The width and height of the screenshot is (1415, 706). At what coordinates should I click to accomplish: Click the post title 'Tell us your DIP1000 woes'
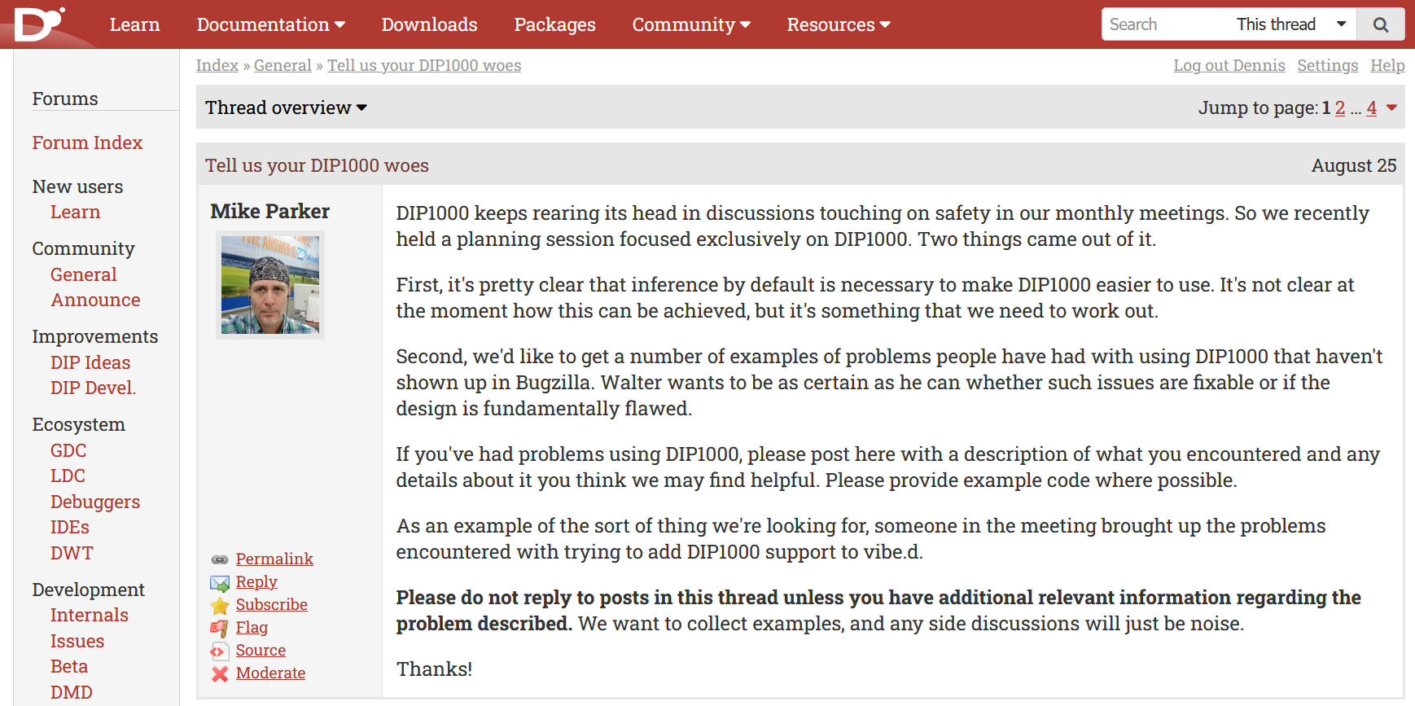(x=317, y=165)
